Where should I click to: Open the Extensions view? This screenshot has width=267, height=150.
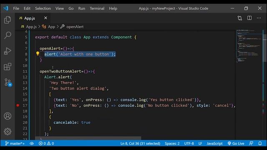[8, 67]
